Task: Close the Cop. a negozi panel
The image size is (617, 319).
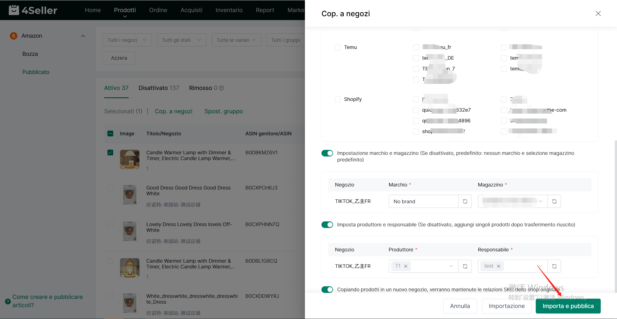Action: point(598,13)
